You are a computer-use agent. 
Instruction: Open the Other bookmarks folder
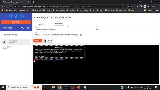(x=151, y=10)
